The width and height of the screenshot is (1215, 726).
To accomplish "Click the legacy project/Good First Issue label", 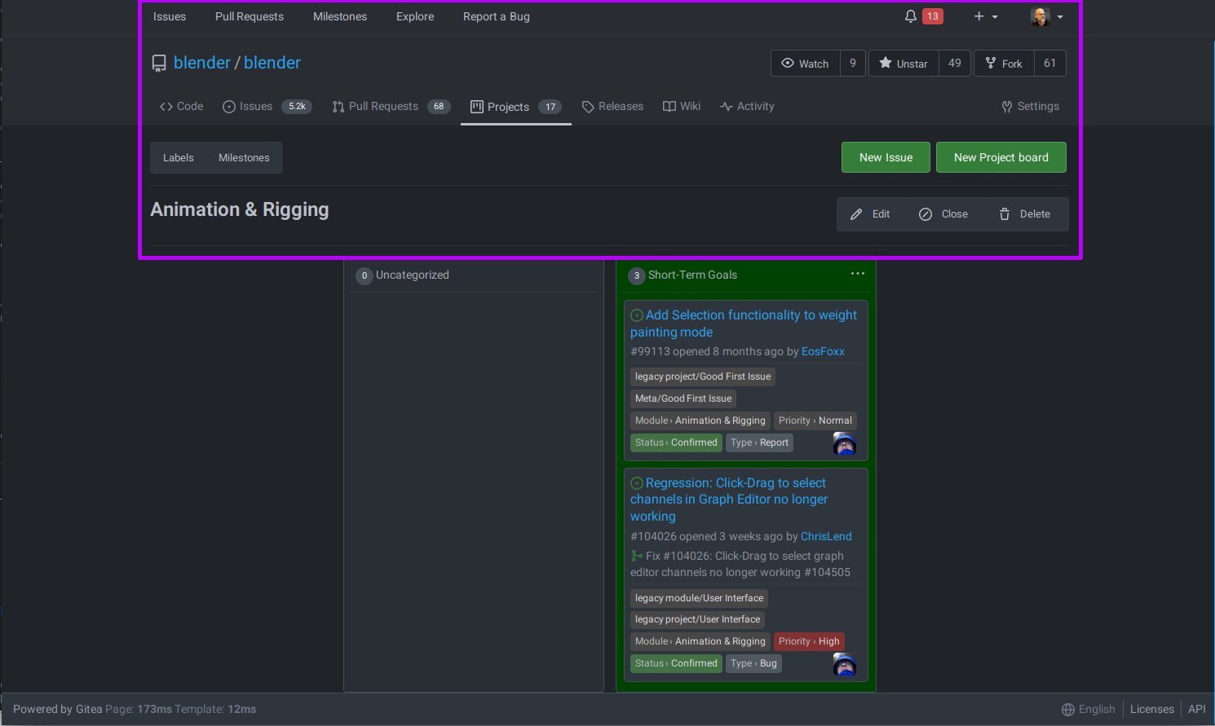I will click(703, 376).
